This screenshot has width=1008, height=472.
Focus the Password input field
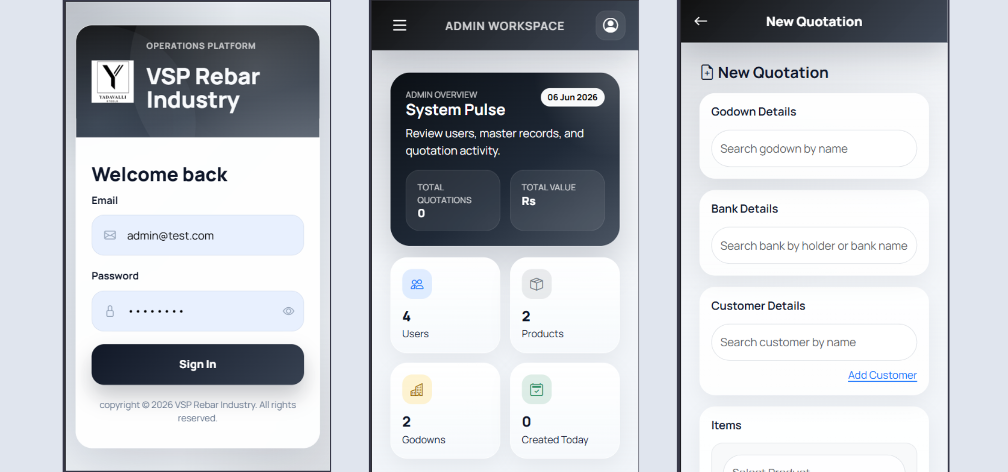point(197,311)
